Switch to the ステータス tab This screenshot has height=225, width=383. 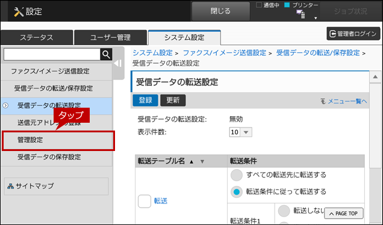(37, 37)
